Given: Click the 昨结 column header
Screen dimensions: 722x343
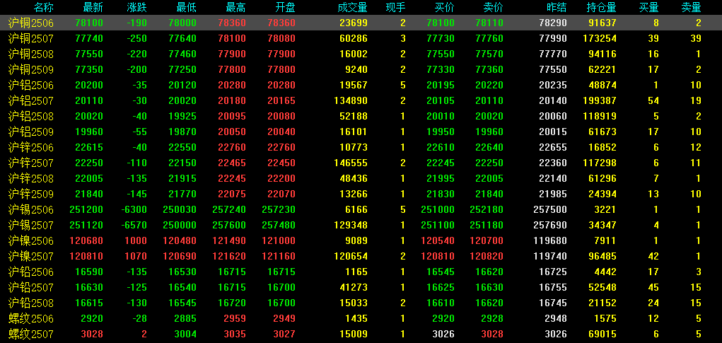Looking at the screenshot, I should pos(557,7).
